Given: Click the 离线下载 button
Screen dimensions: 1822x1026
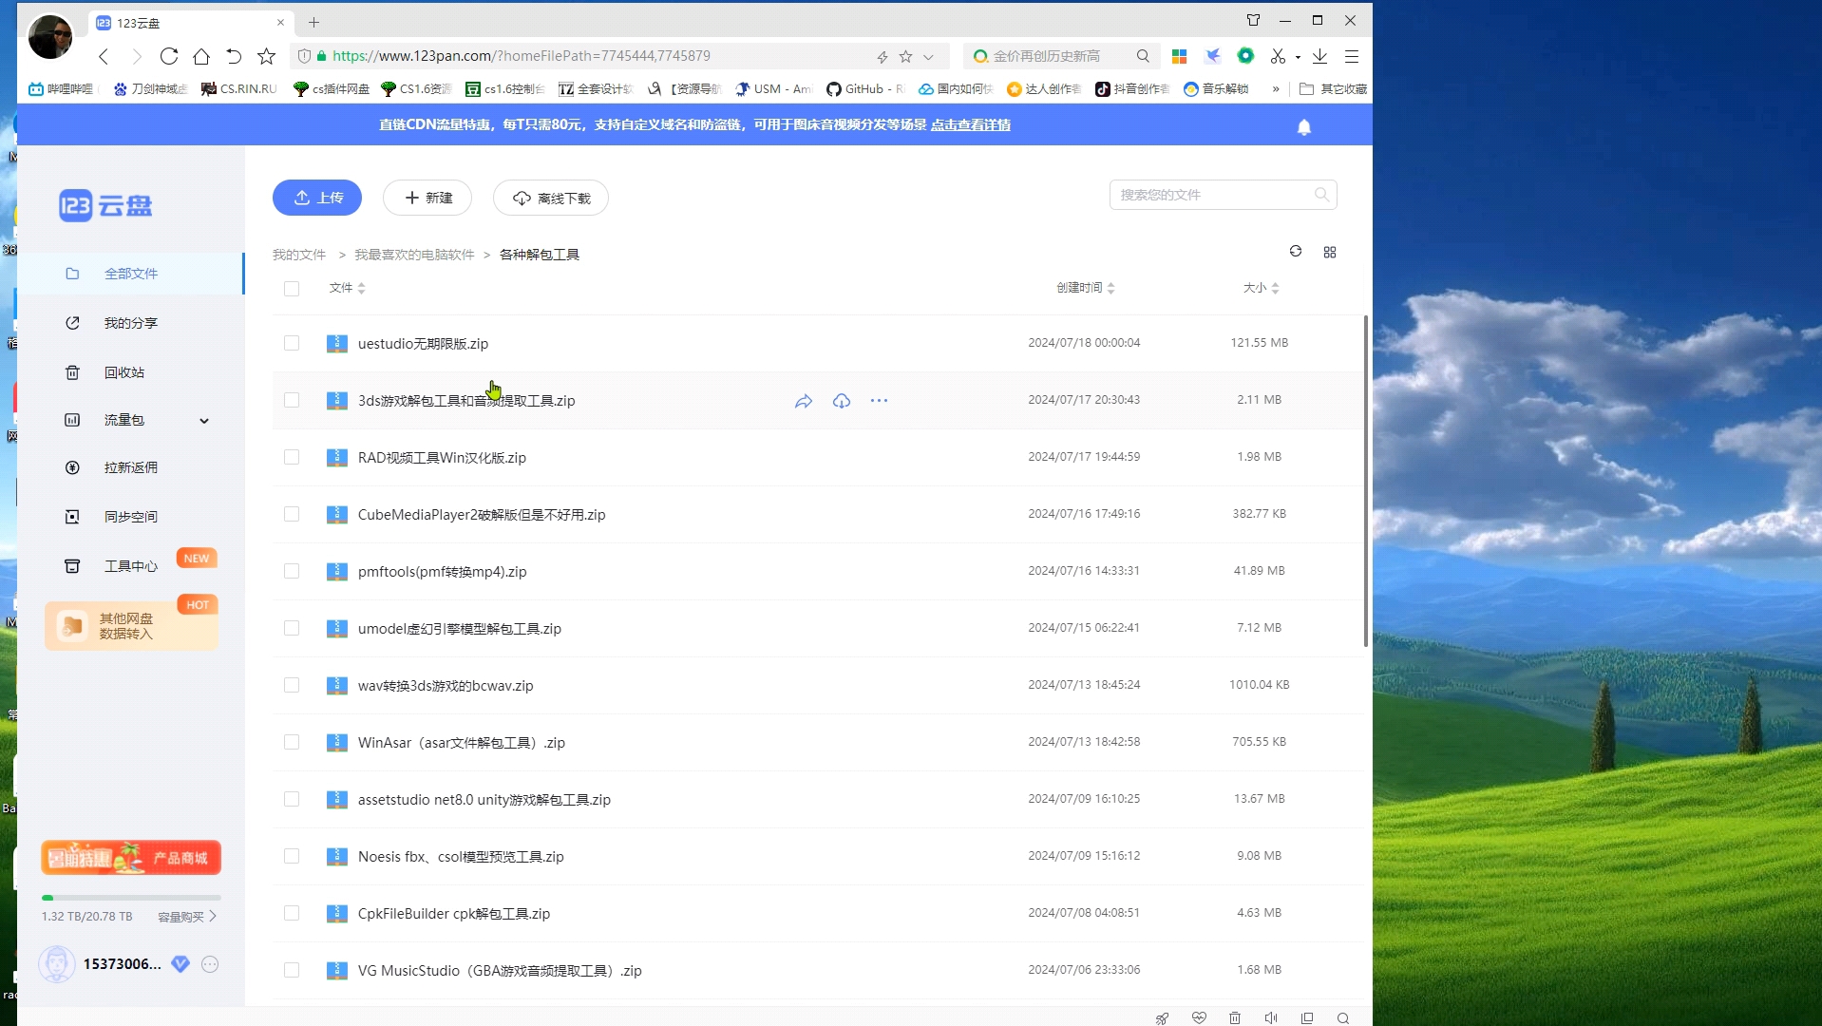Looking at the screenshot, I should pyautogui.click(x=551, y=198).
